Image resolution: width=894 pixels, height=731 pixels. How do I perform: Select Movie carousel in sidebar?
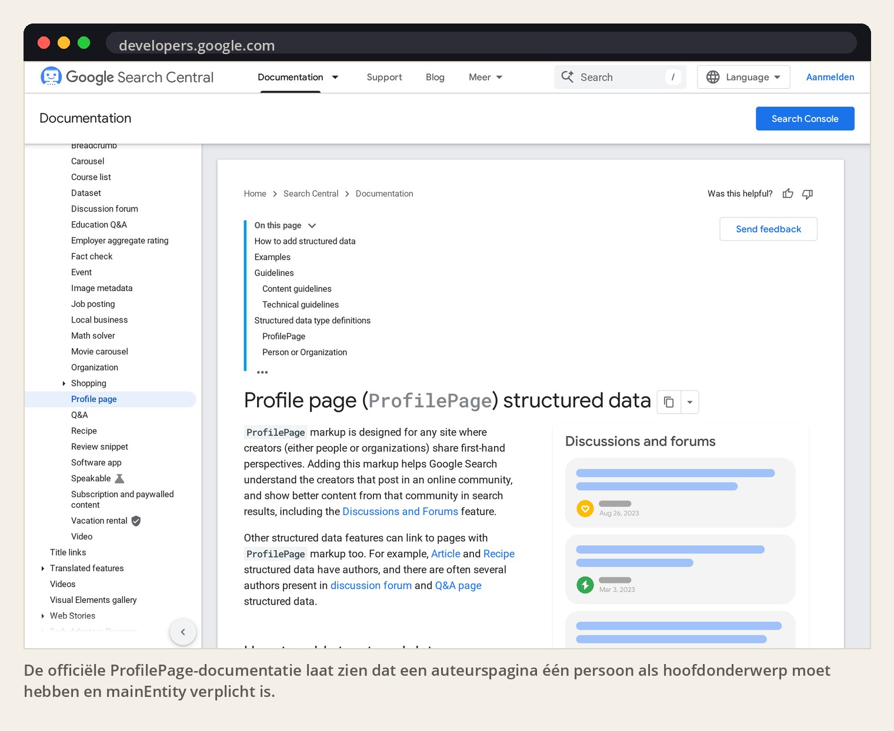99,351
